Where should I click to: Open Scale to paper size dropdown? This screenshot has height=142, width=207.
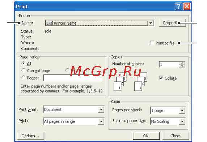(182, 121)
